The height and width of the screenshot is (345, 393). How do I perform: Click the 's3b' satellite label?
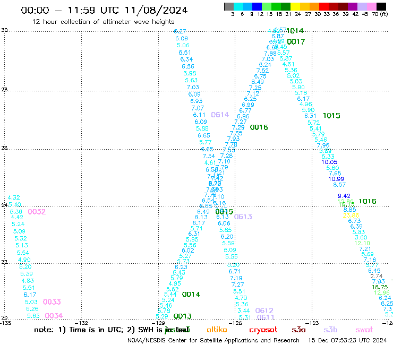(x=330, y=330)
